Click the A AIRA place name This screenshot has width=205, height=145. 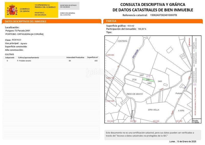[x=181, y=111]
